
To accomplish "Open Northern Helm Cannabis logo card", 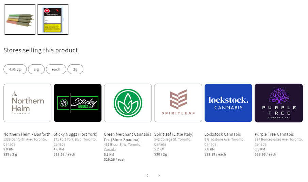I will click(27, 103).
